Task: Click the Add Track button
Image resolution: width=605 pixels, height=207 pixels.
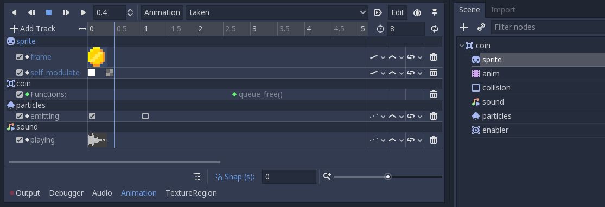Action: [33, 29]
